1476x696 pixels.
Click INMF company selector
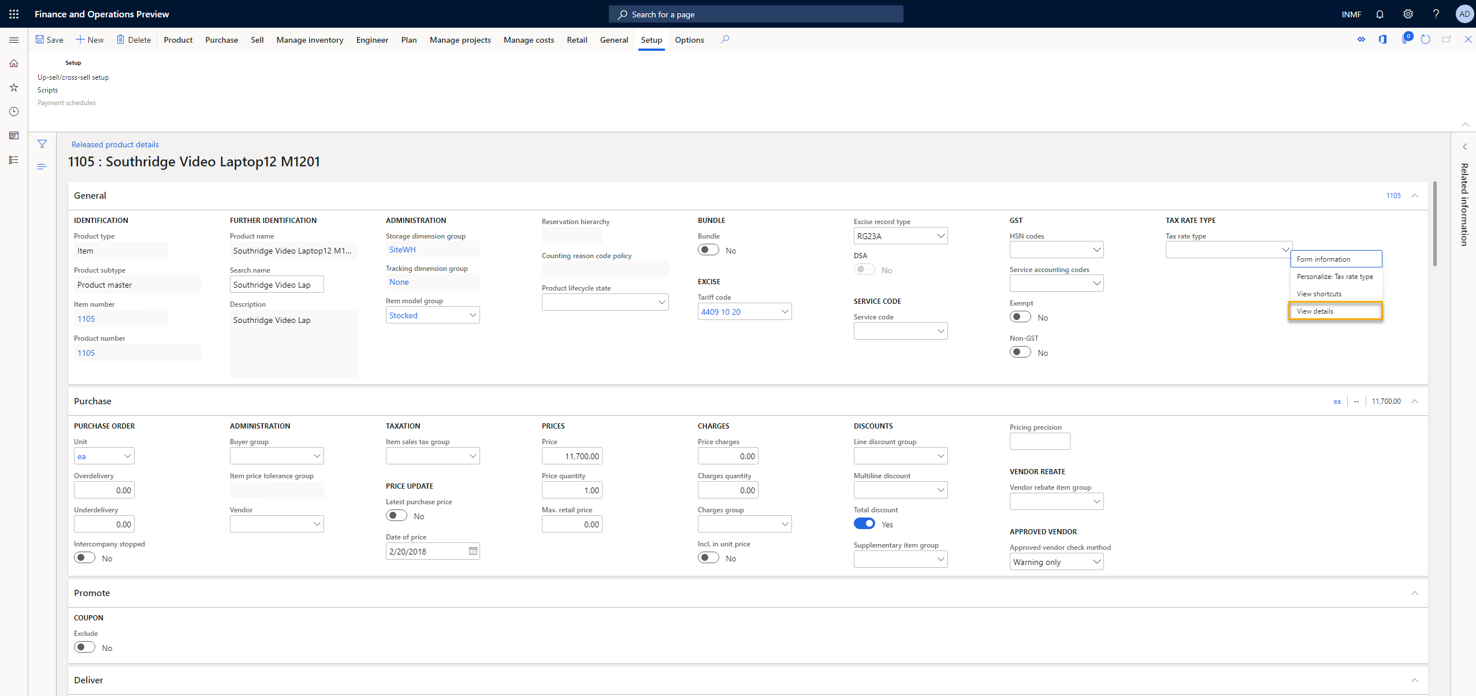pos(1351,14)
